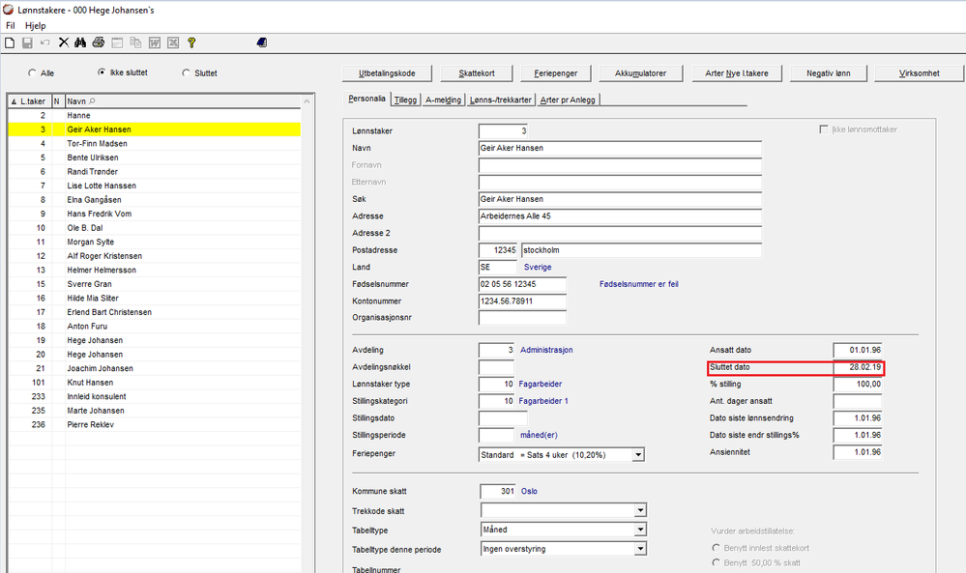Click the Navn input field
966x573 pixels.
(620, 149)
